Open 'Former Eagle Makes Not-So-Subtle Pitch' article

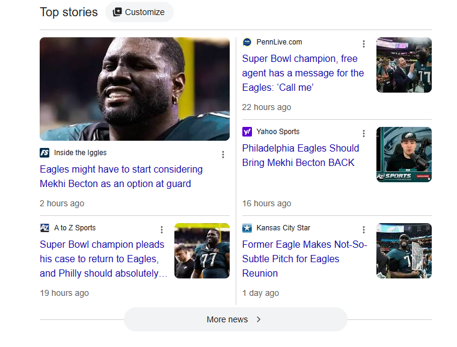point(305,259)
